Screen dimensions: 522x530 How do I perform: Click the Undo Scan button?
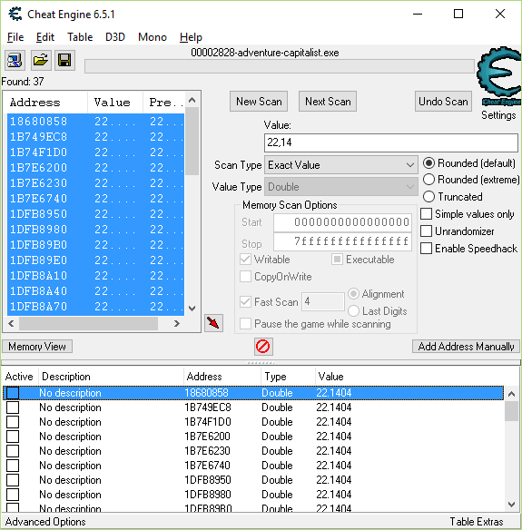click(x=443, y=101)
